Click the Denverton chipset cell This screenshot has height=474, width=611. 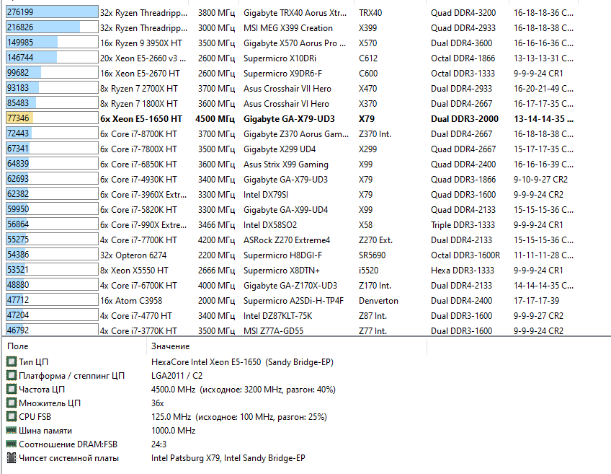click(x=378, y=301)
